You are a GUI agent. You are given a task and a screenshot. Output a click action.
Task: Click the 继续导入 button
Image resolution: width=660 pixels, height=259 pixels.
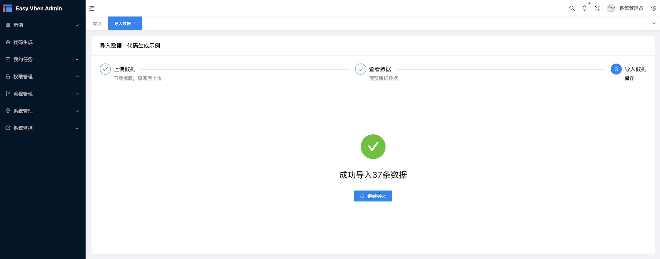pos(373,196)
